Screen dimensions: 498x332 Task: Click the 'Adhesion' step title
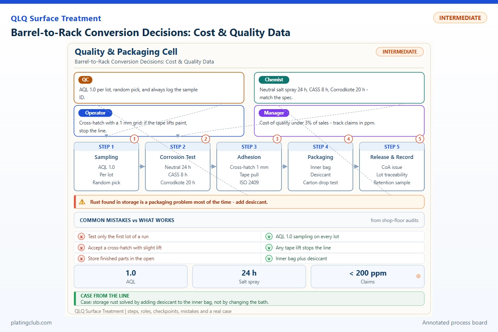(x=249, y=157)
